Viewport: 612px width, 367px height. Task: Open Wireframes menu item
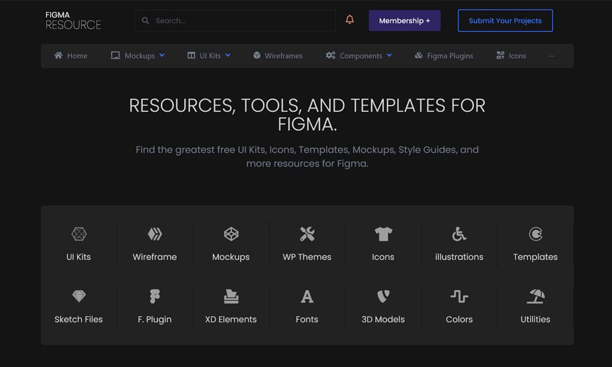click(x=283, y=56)
